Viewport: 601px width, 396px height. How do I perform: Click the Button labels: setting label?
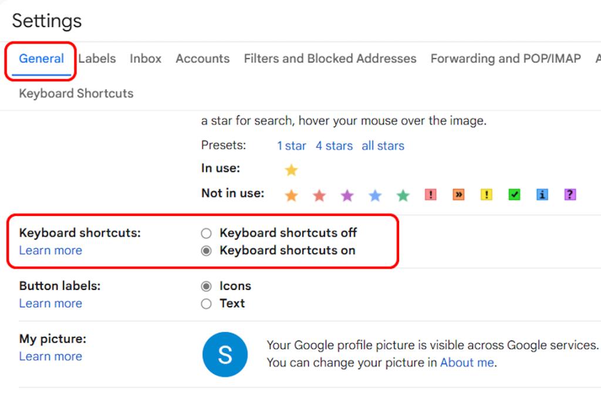point(60,286)
